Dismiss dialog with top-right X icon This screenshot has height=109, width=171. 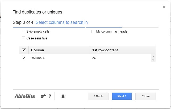coord(164,7)
